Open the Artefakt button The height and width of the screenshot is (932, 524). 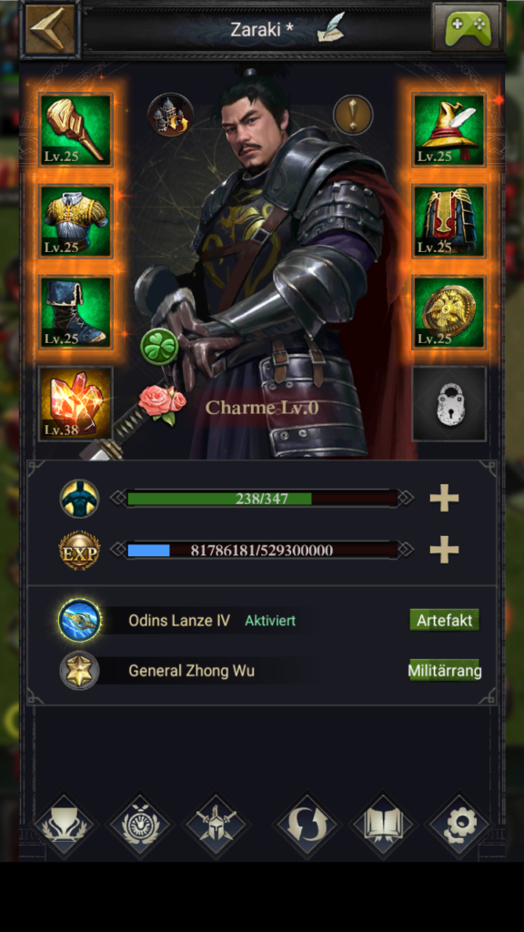(x=444, y=620)
